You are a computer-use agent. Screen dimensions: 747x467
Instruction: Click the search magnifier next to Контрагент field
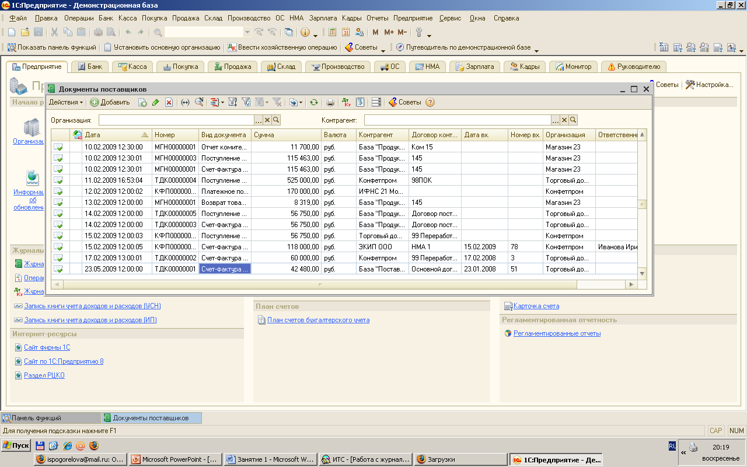[573, 120]
